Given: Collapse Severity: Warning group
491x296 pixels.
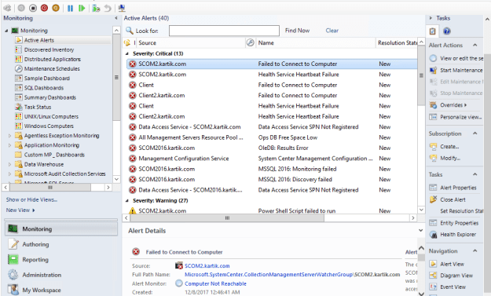Looking at the screenshot, I should [x=127, y=201].
